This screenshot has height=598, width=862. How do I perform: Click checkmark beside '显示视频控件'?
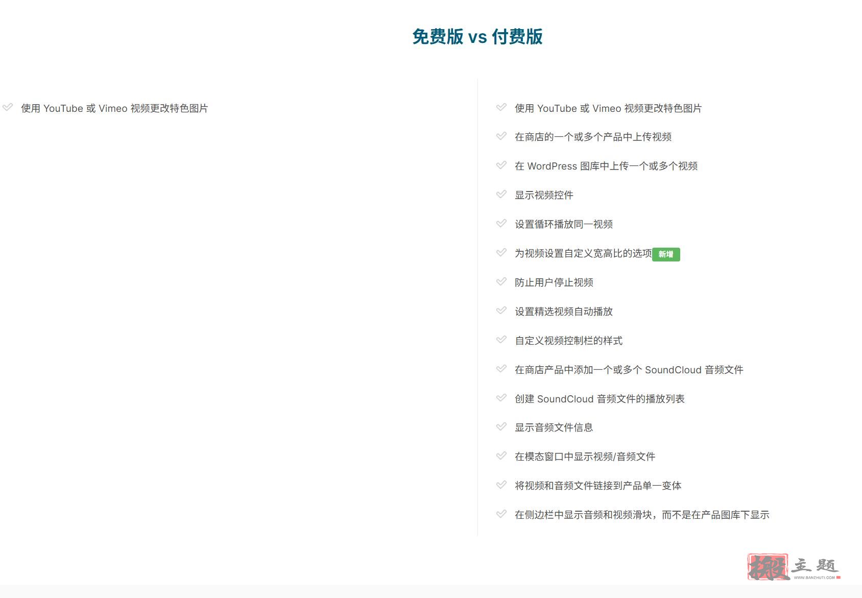(x=501, y=194)
